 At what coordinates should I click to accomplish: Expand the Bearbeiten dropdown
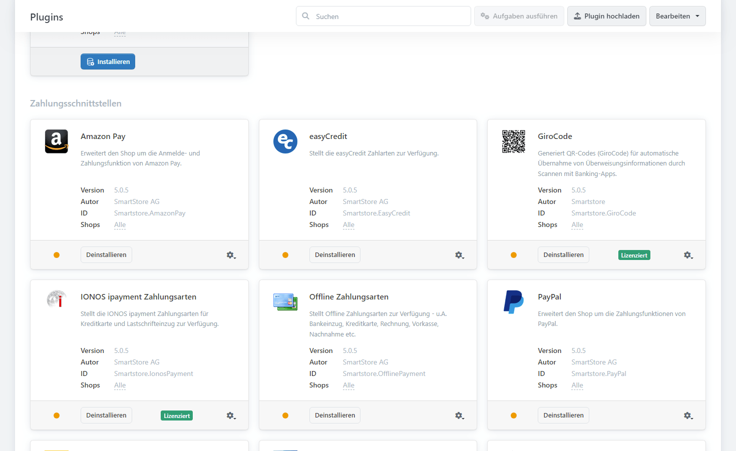[677, 16]
